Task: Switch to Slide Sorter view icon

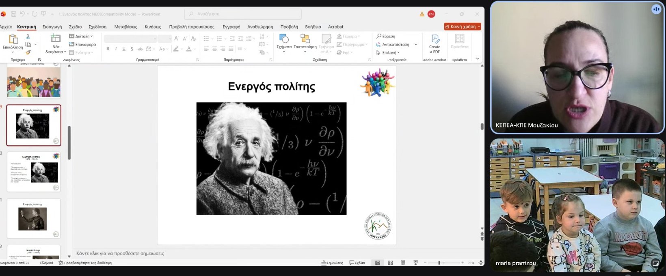Action: [x=390, y=263]
